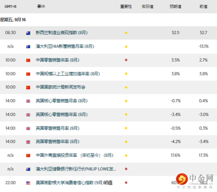217x192 pixels.
Task: Click the New Zealand flag icon for manufacturing index
Action: tap(28, 33)
